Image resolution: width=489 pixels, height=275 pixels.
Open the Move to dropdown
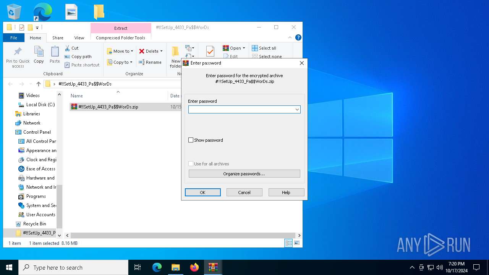pyautogui.click(x=120, y=51)
